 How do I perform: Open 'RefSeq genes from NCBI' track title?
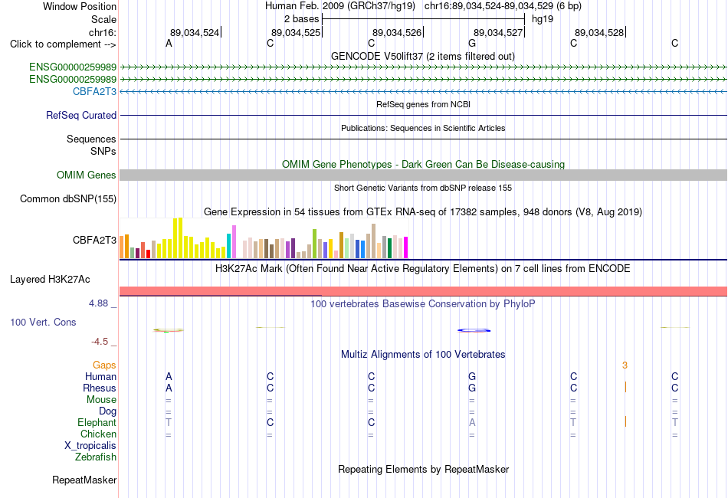point(423,104)
